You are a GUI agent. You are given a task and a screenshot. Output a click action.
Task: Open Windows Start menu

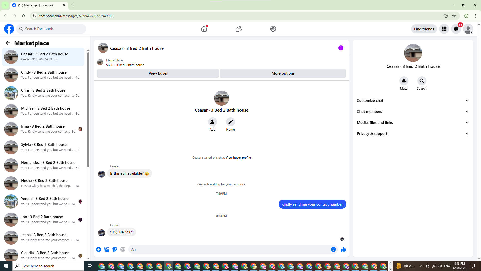[6, 266]
